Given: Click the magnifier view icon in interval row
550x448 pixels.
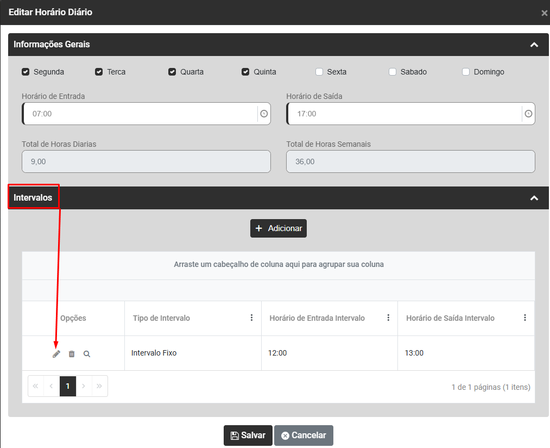Looking at the screenshot, I should pyautogui.click(x=87, y=354).
